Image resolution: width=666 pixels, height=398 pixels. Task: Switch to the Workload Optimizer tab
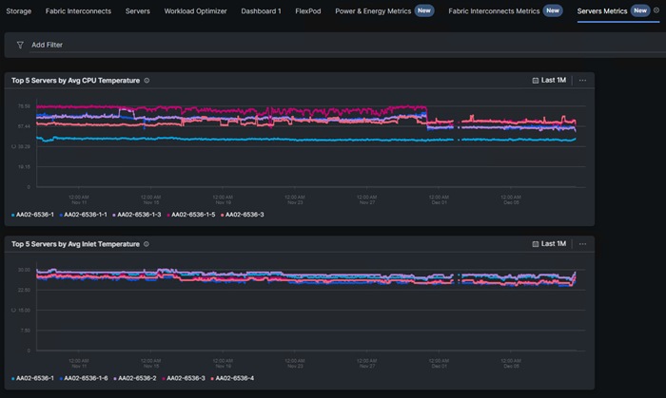click(x=195, y=11)
